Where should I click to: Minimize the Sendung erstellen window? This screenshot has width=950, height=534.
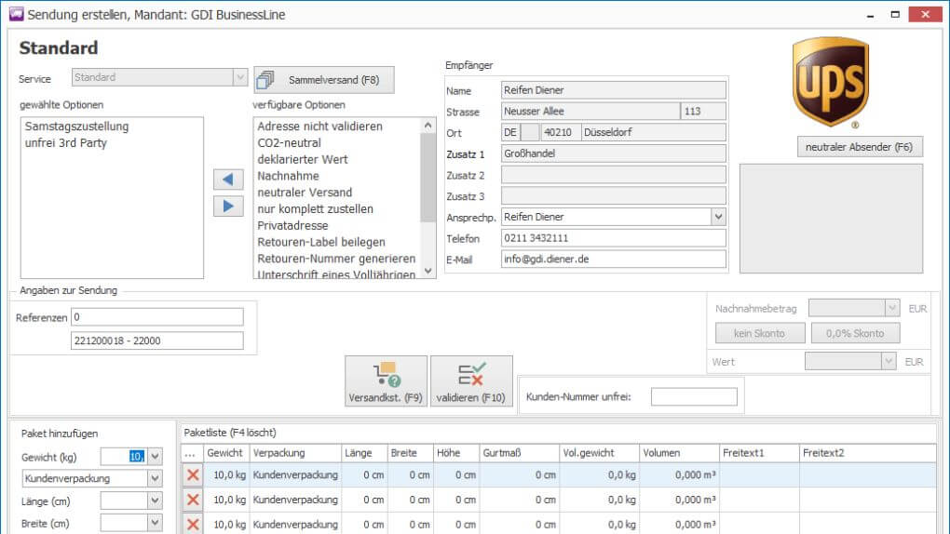pos(870,15)
